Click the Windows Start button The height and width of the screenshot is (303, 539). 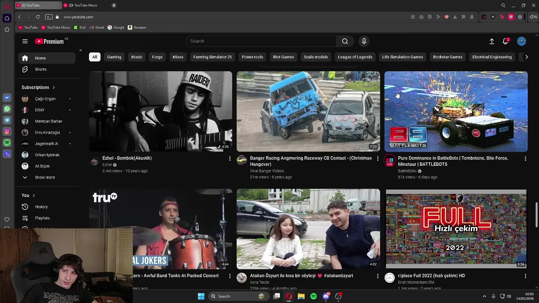point(201,296)
